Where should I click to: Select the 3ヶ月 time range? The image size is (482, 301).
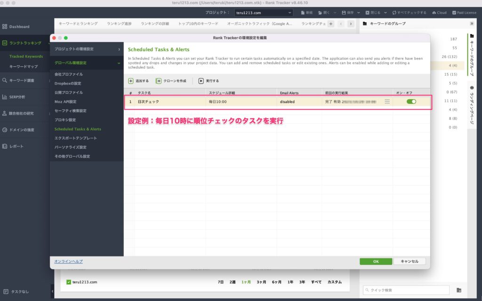pos(261,282)
